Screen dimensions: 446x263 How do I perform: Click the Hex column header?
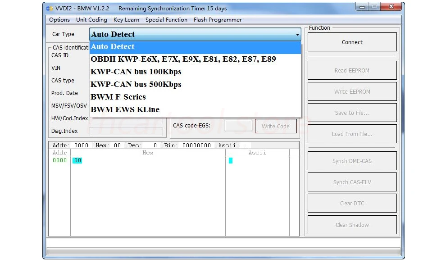148,153
